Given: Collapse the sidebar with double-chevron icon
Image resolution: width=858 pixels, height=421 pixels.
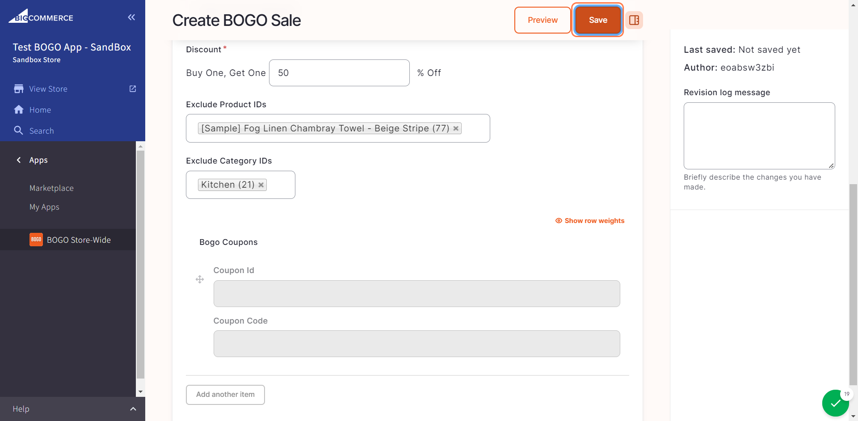Looking at the screenshot, I should click(131, 17).
